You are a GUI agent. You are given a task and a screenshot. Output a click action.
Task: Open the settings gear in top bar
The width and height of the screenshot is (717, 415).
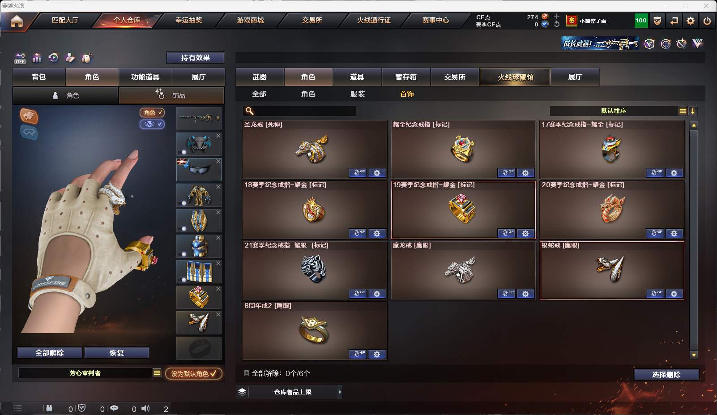click(x=691, y=21)
